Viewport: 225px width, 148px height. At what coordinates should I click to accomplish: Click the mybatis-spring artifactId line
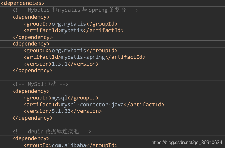click(84, 57)
